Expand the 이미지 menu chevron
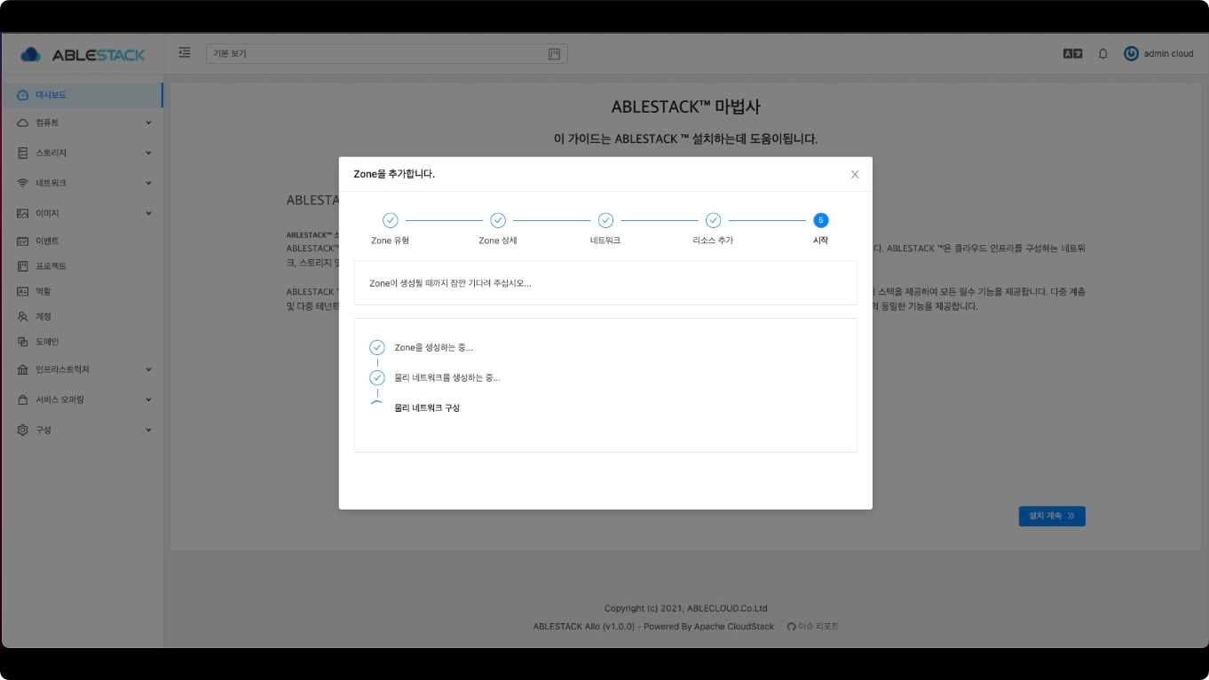Viewport: 1209px width, 680px height. pos(148,213)
